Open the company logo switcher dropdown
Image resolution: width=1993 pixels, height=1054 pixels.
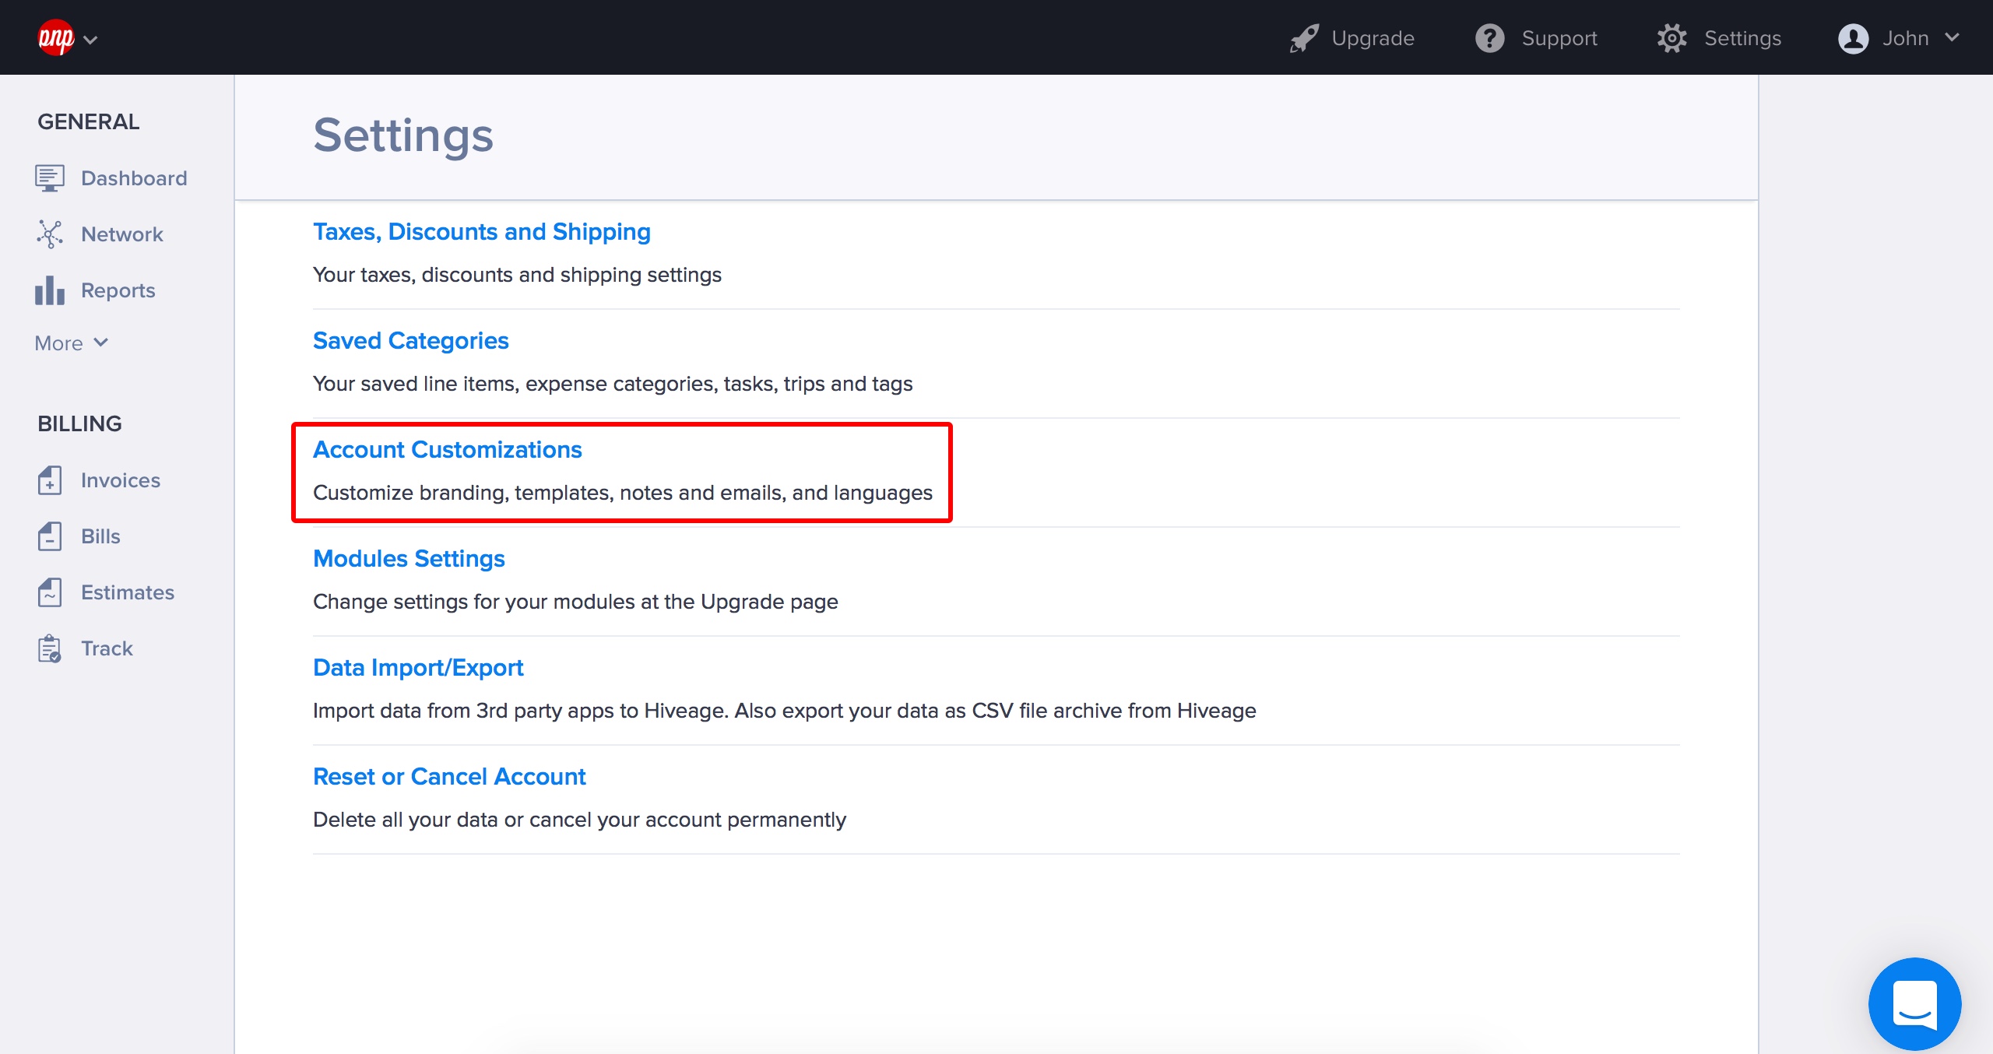click(68, 38)
